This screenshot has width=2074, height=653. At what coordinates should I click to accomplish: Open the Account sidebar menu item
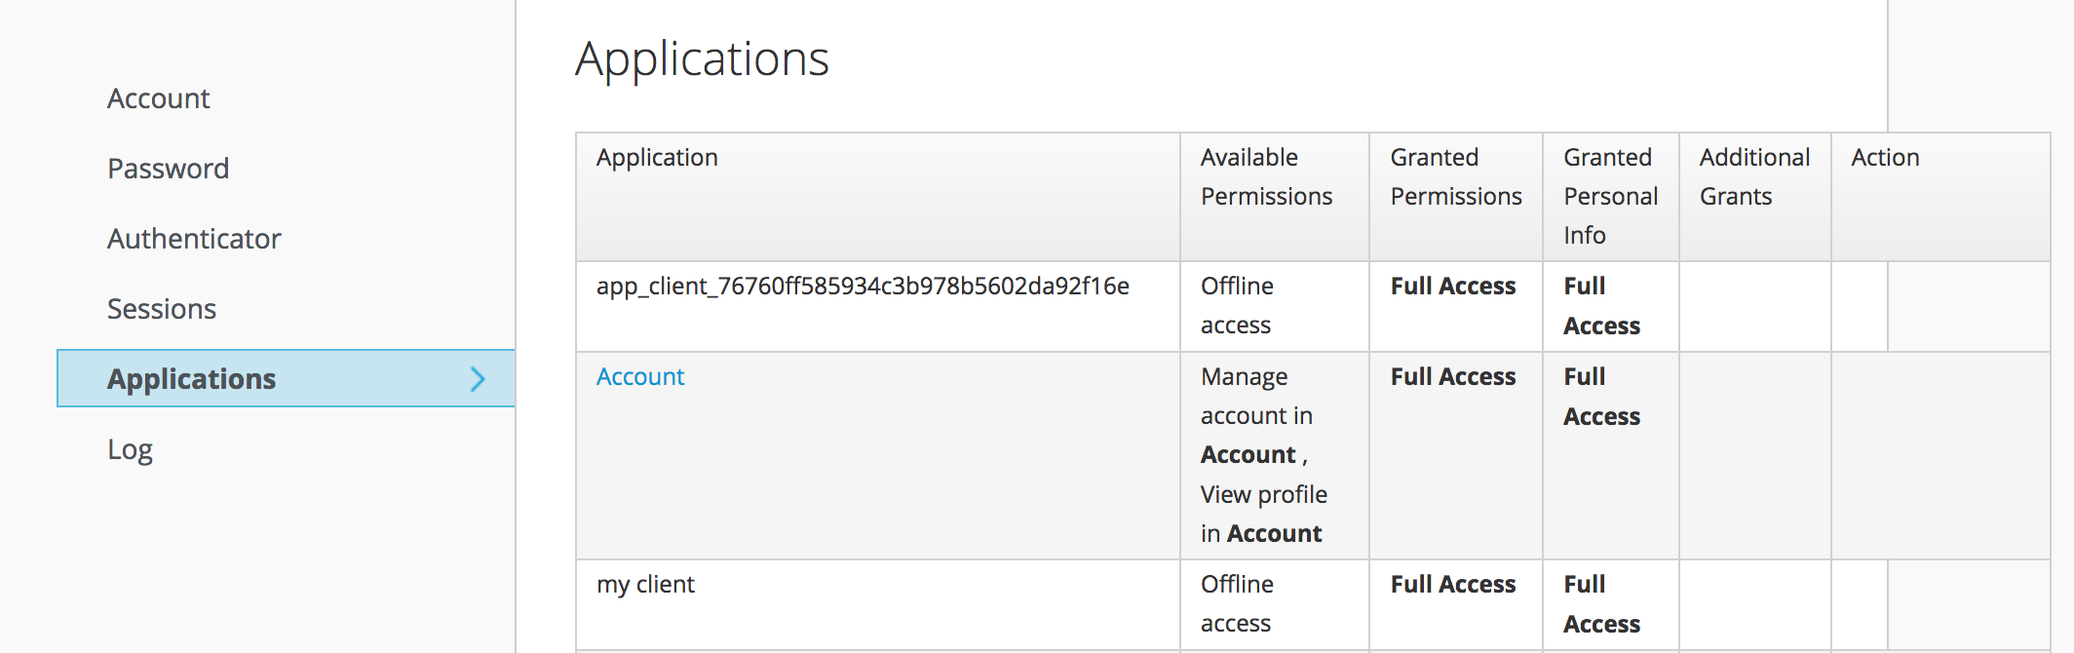click(158, 98)
